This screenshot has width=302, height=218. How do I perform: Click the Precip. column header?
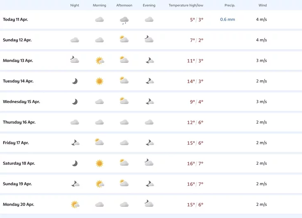[230, 5]
